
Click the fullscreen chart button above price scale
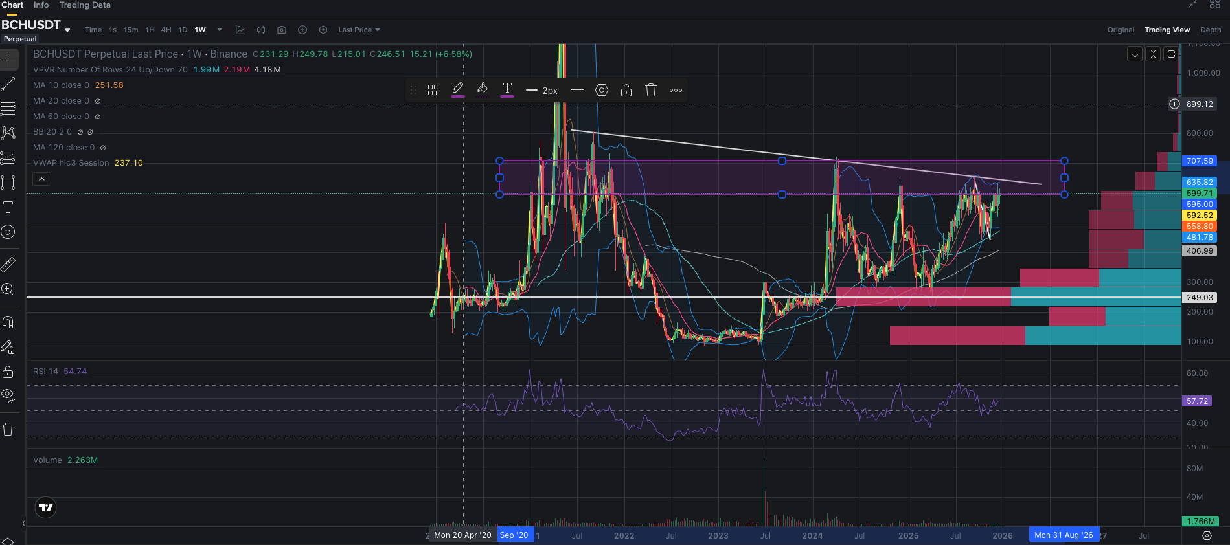[1171, 54]
